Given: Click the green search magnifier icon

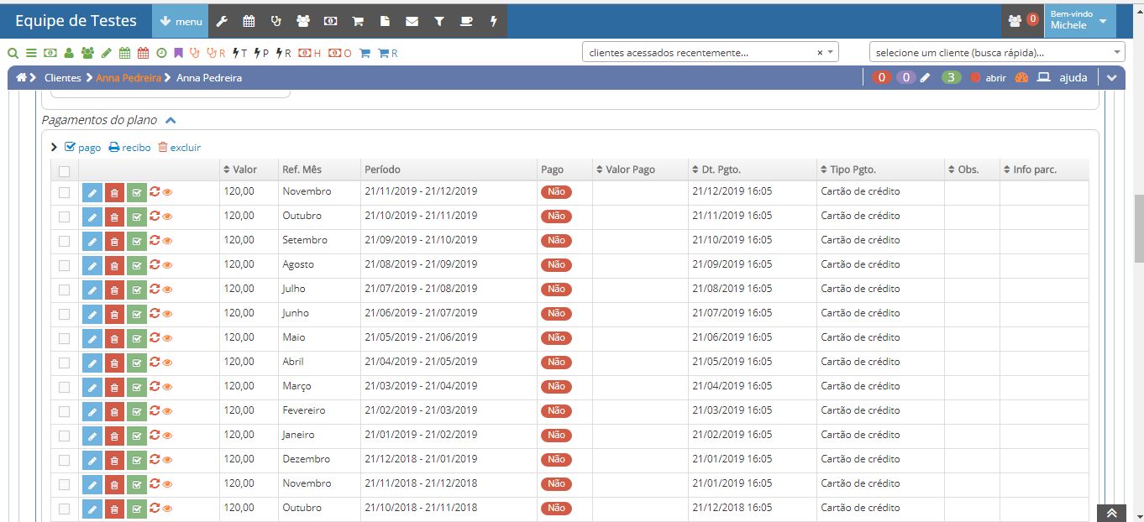Looking at the screenshot, I should [13, 53].
